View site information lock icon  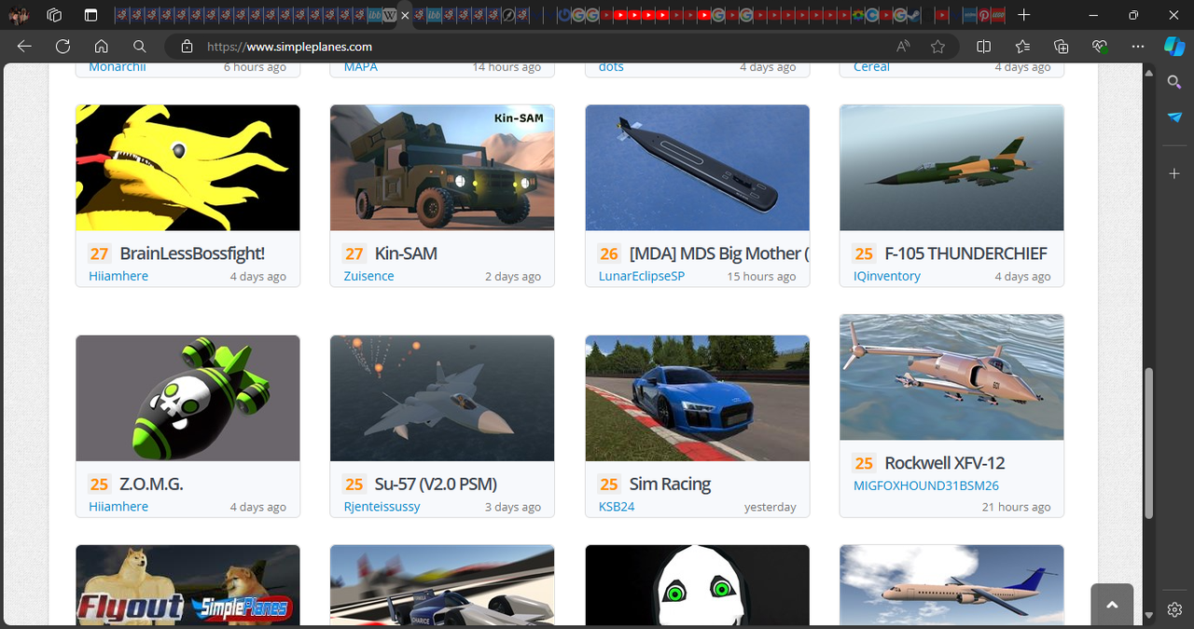tap(187, 47)
